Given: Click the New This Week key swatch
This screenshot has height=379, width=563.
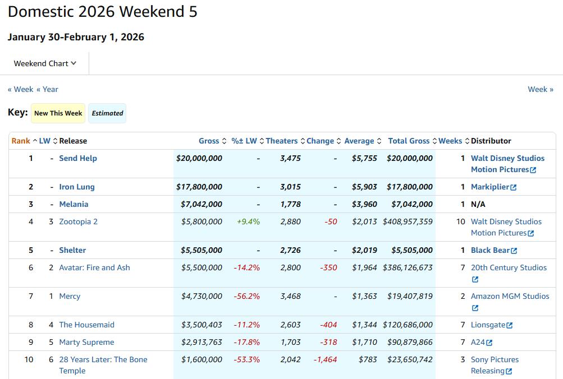Looking at the screenshot, I should [58, 113].
